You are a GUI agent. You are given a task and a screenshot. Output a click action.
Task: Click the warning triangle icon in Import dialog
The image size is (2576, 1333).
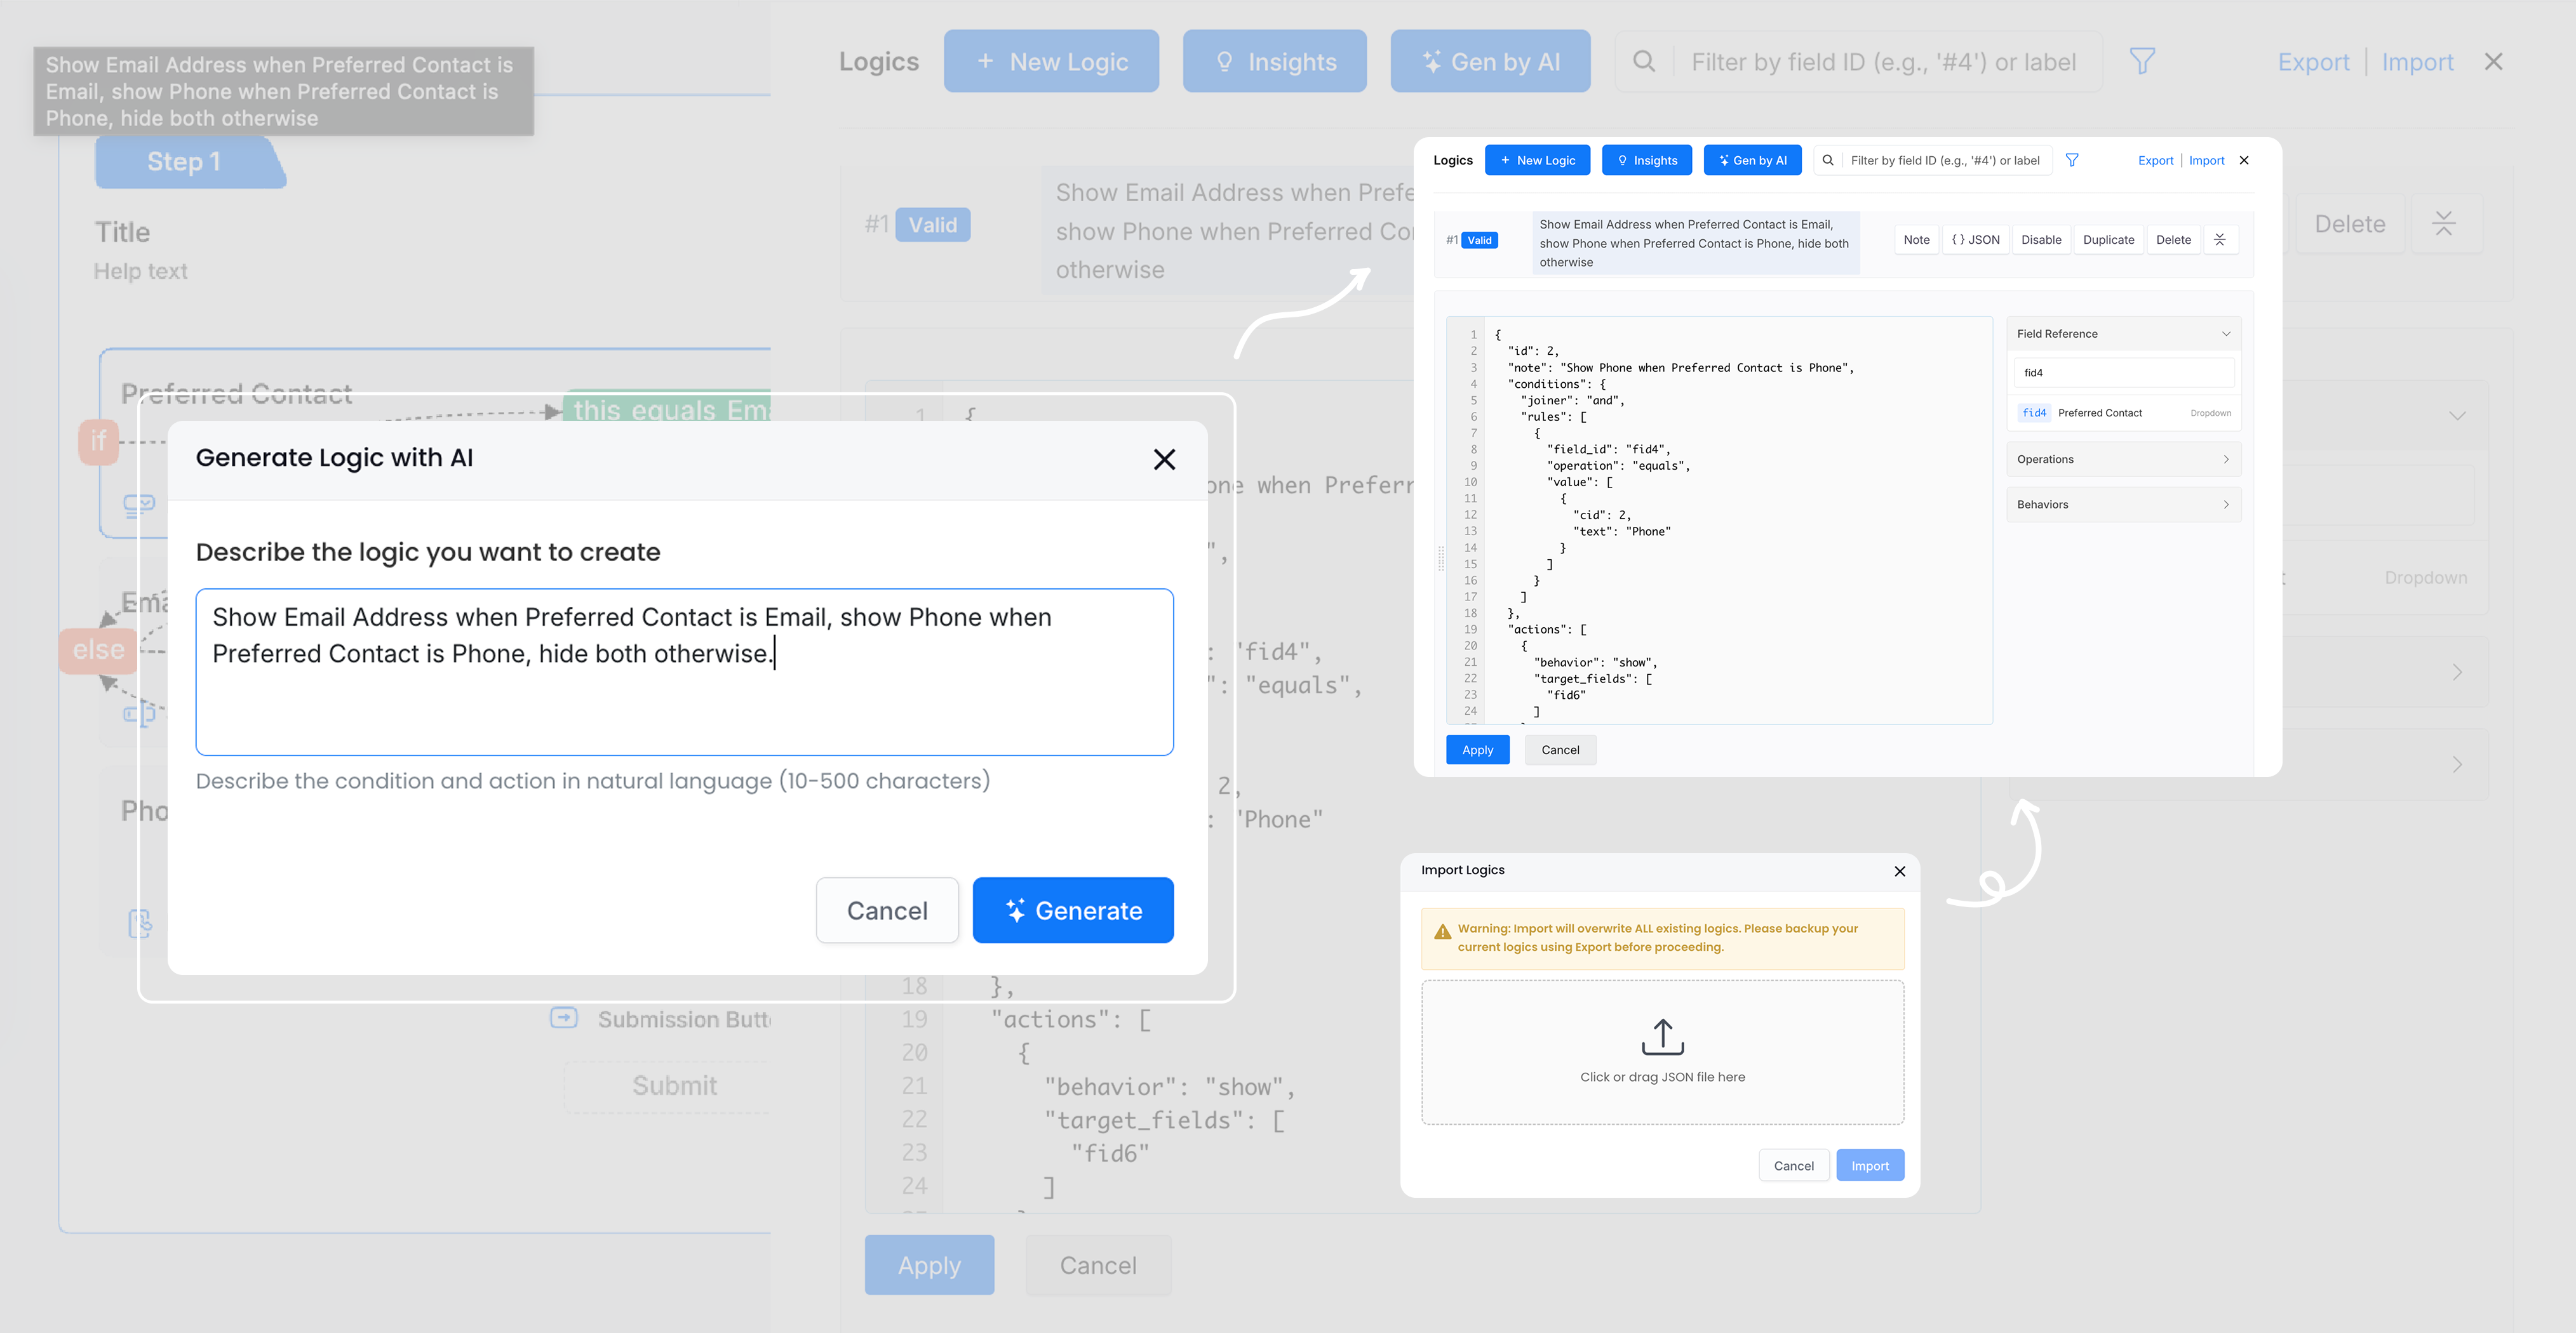[x=1442, y=932]
